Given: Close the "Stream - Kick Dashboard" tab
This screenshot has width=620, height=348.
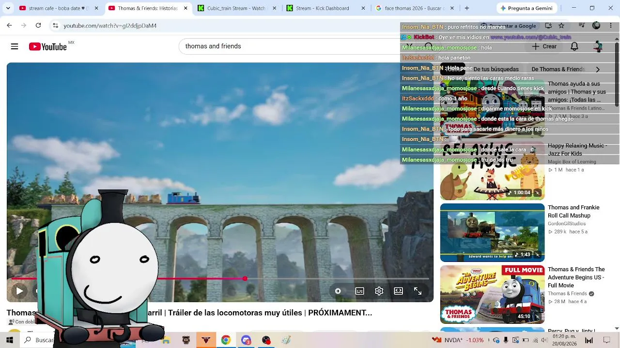Looking at the screenshot, I should click(364, 8).
